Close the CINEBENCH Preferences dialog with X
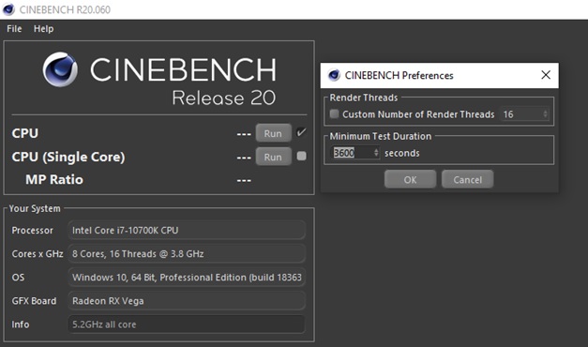The width and height of the screenshot is (588, 347). click(x=546, y=75)
